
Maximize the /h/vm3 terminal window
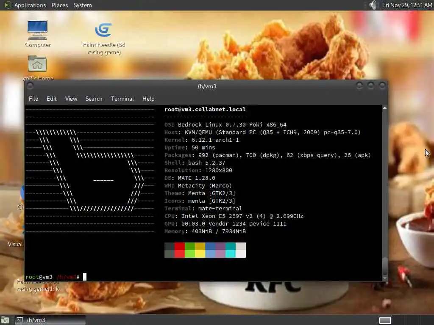pos(370,85)
